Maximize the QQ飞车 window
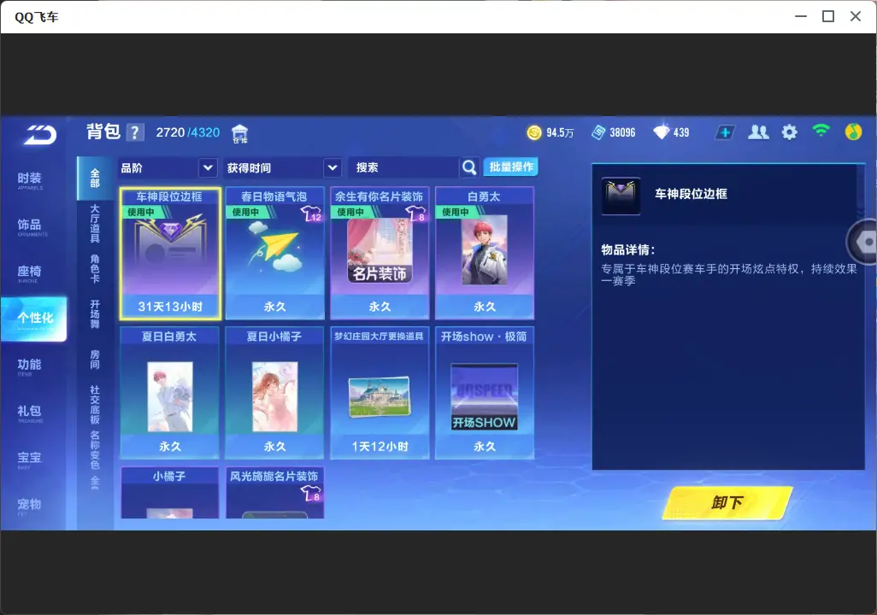This screenshot has height=615, width=877. [x=828, y=16]
